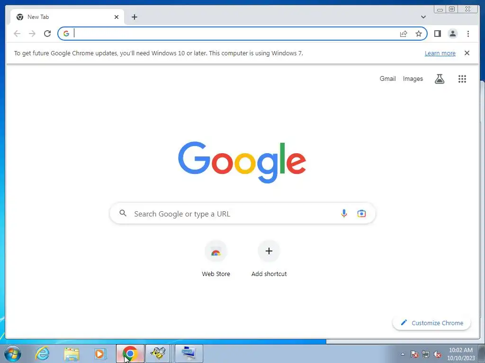Click the Chrome taskbar icon
Image resolution: width=485 pixels, height=363 pixels.
pyautogui.click(x=130, y=354)
